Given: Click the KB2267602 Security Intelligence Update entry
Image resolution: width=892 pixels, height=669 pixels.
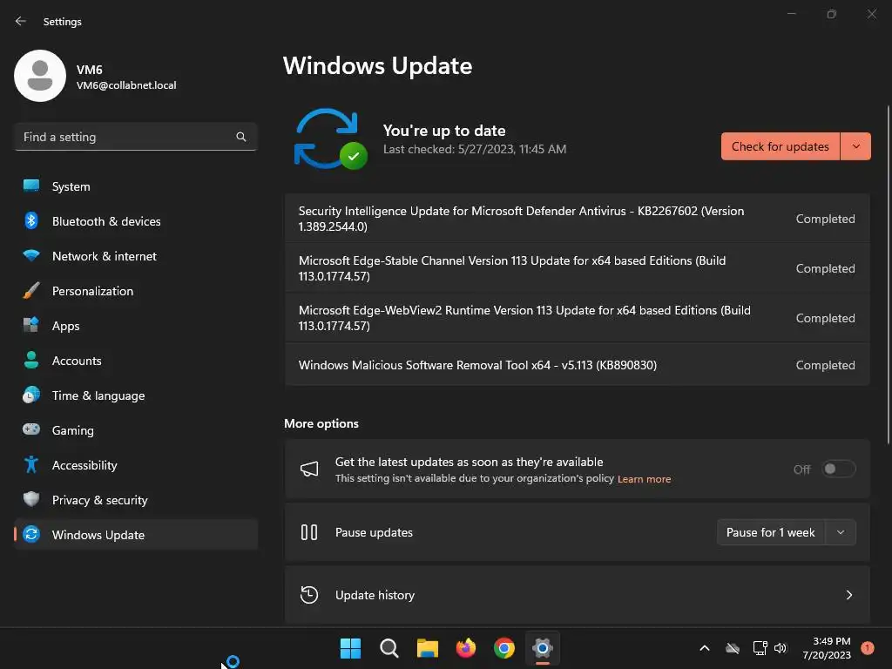Looking at the screenshot, I should [x=578, y=219].
